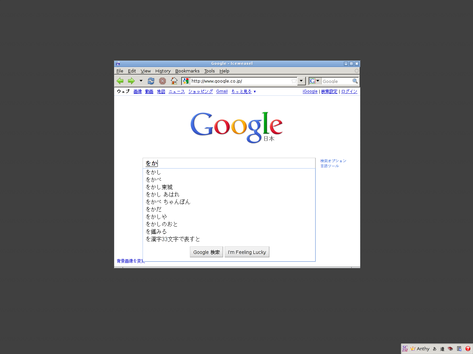The height and width of the screenshot is (354, 473).
Task: Select the suggestion をかし あはれ
Action: point(229,195)
